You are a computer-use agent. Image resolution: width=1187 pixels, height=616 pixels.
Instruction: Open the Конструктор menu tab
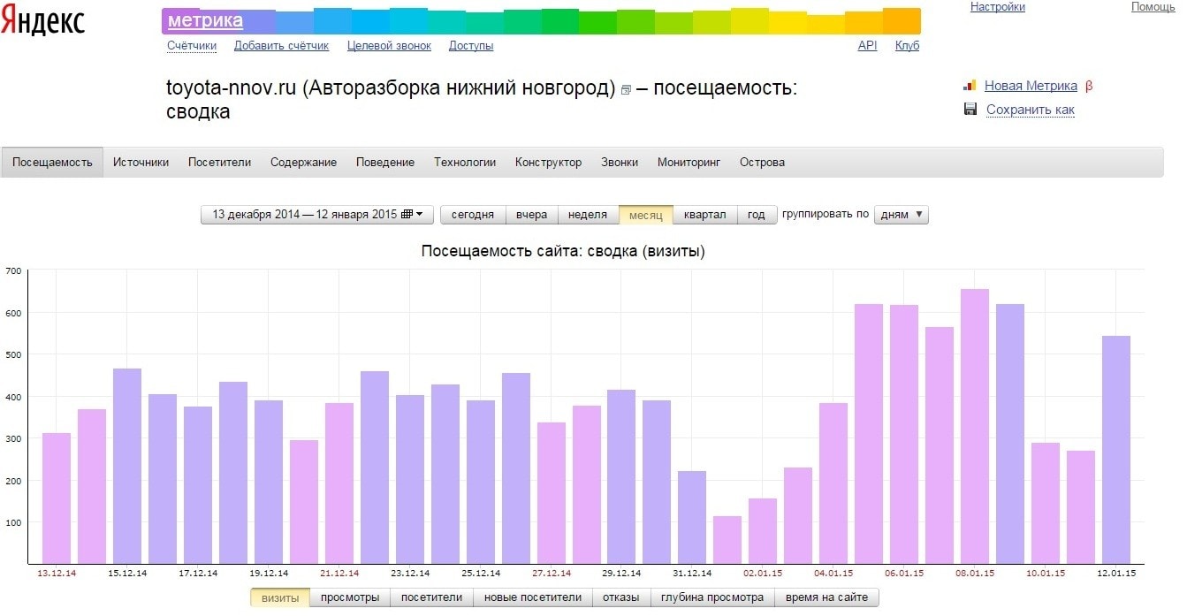pos(549,163)
